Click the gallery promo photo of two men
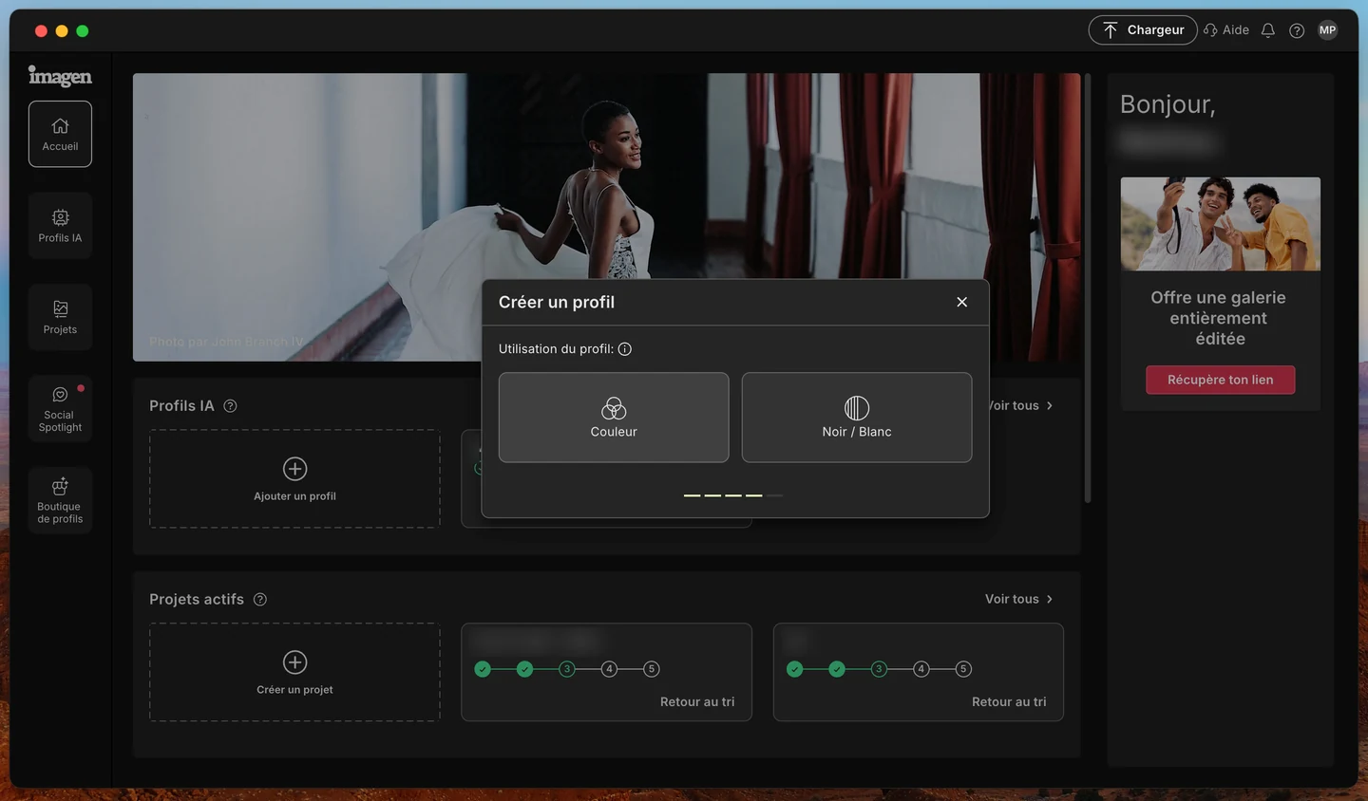The width and height of the screenshot is (1368, 801). click(1221, 224)
